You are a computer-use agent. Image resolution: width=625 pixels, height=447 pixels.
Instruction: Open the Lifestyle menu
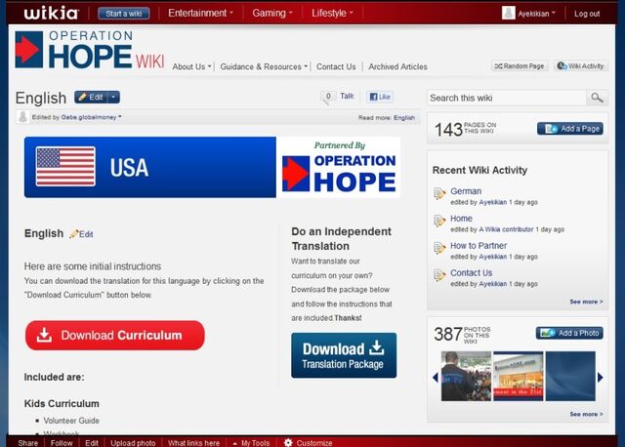(x=332, y=13)
